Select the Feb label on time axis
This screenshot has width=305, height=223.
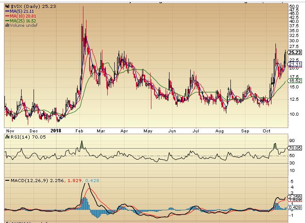(80, 131)
